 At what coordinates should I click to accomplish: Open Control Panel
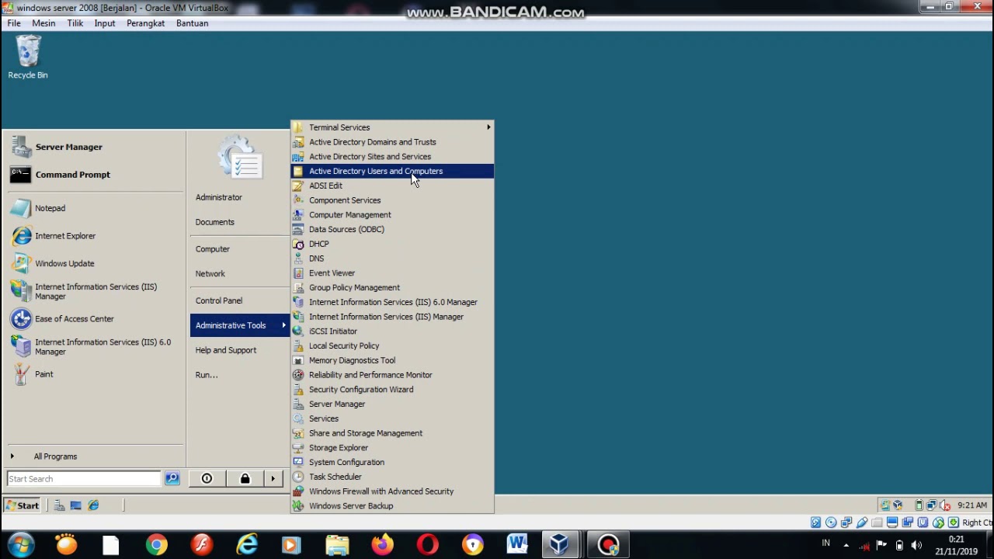[219, 300]
